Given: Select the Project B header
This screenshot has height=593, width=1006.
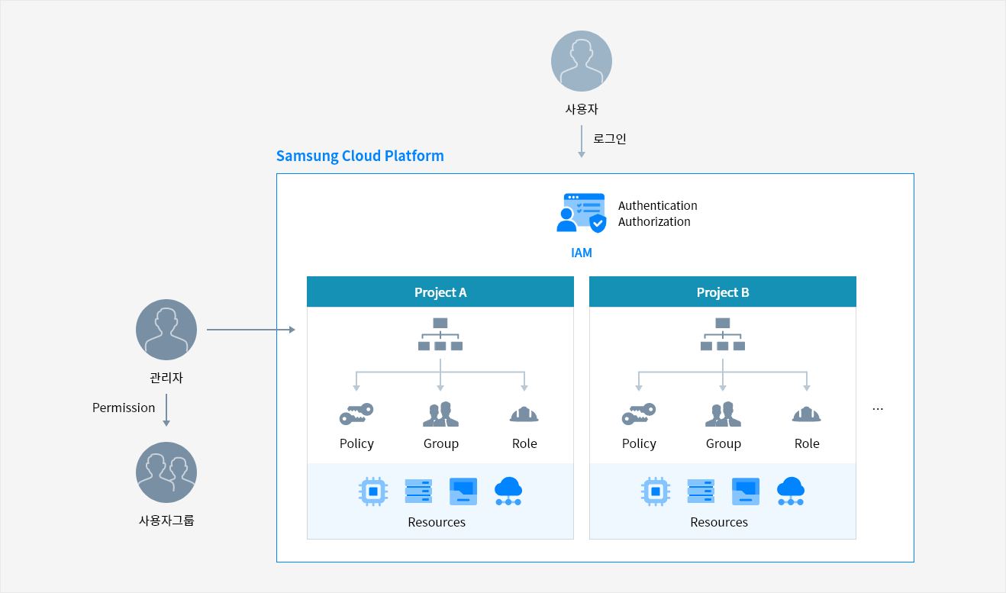Looking at the screenshot, I should tap(723, 292).
